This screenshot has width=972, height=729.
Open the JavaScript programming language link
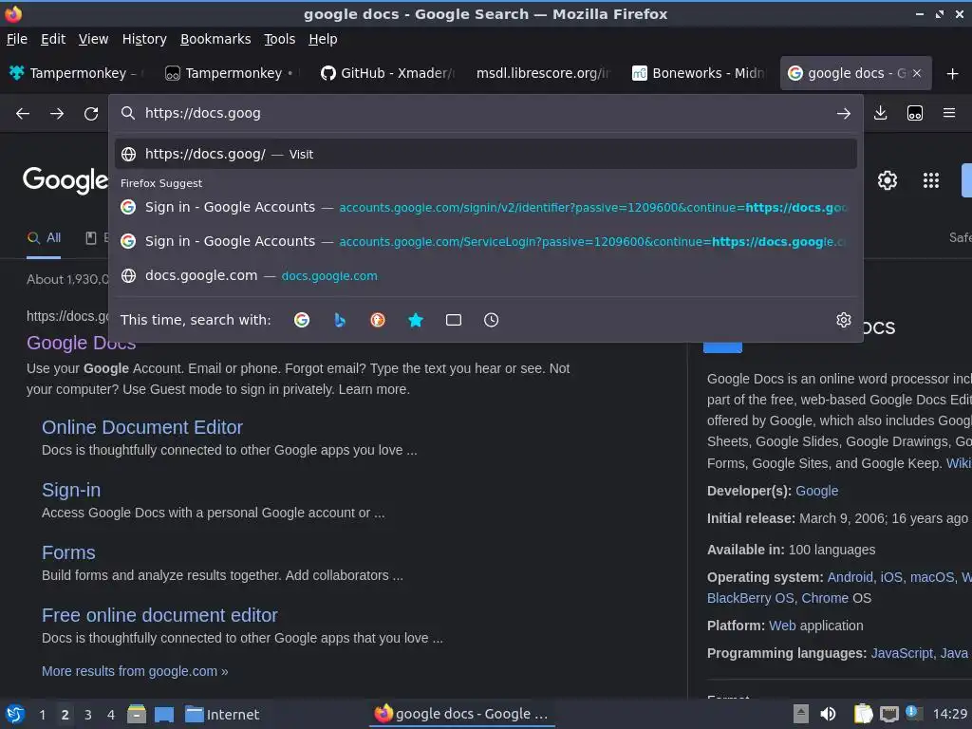coord(902,653)
